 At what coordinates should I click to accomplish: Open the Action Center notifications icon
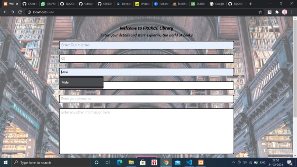tap(290, 163)
